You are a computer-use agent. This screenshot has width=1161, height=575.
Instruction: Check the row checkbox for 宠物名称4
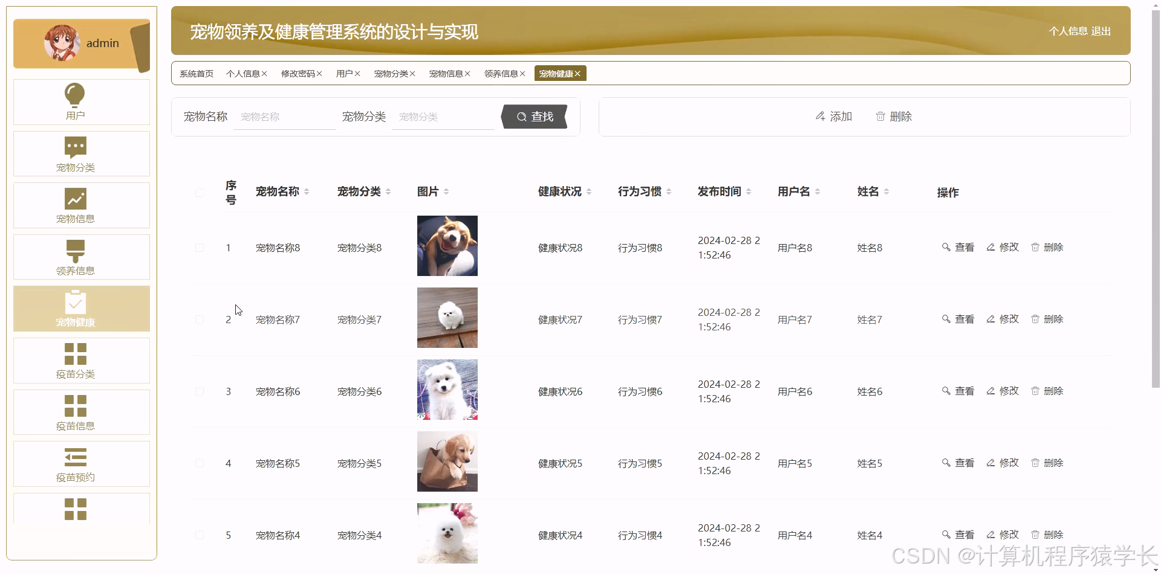click(x=200, y=535)
